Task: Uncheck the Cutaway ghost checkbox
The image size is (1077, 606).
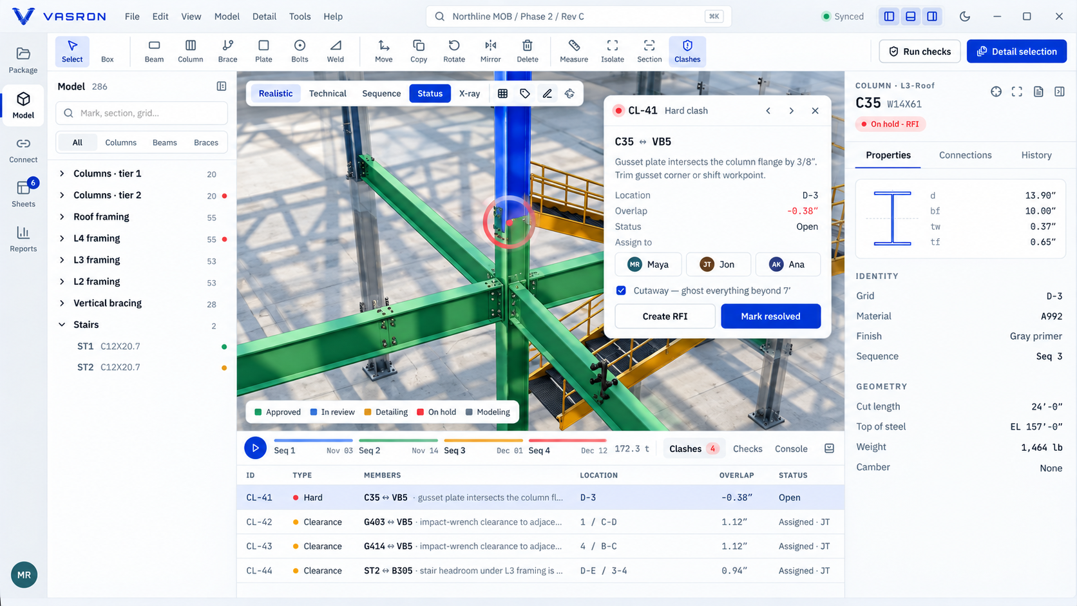Action: pos(621,290)
